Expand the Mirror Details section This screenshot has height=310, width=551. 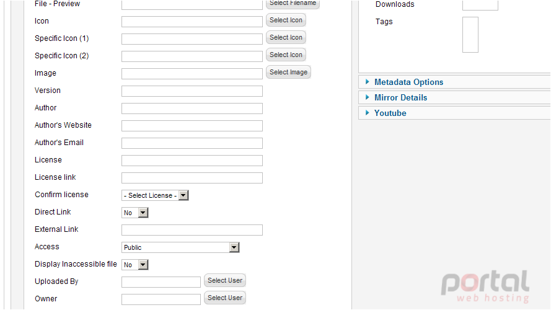(x=400, y=98)
